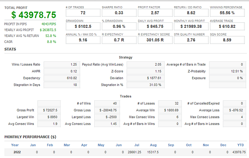This screenshot has width=249, height=158.
Task: Click the 2022 row label
Action: pyautogui.click(x=17, y=152)
